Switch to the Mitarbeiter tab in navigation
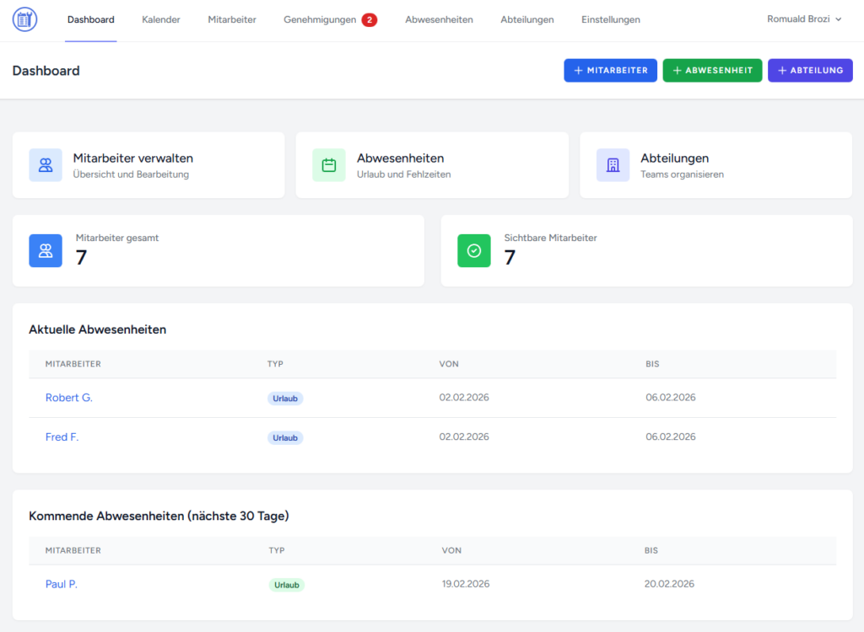The width and height of the screenshot is (864, 632). point(232,19)
